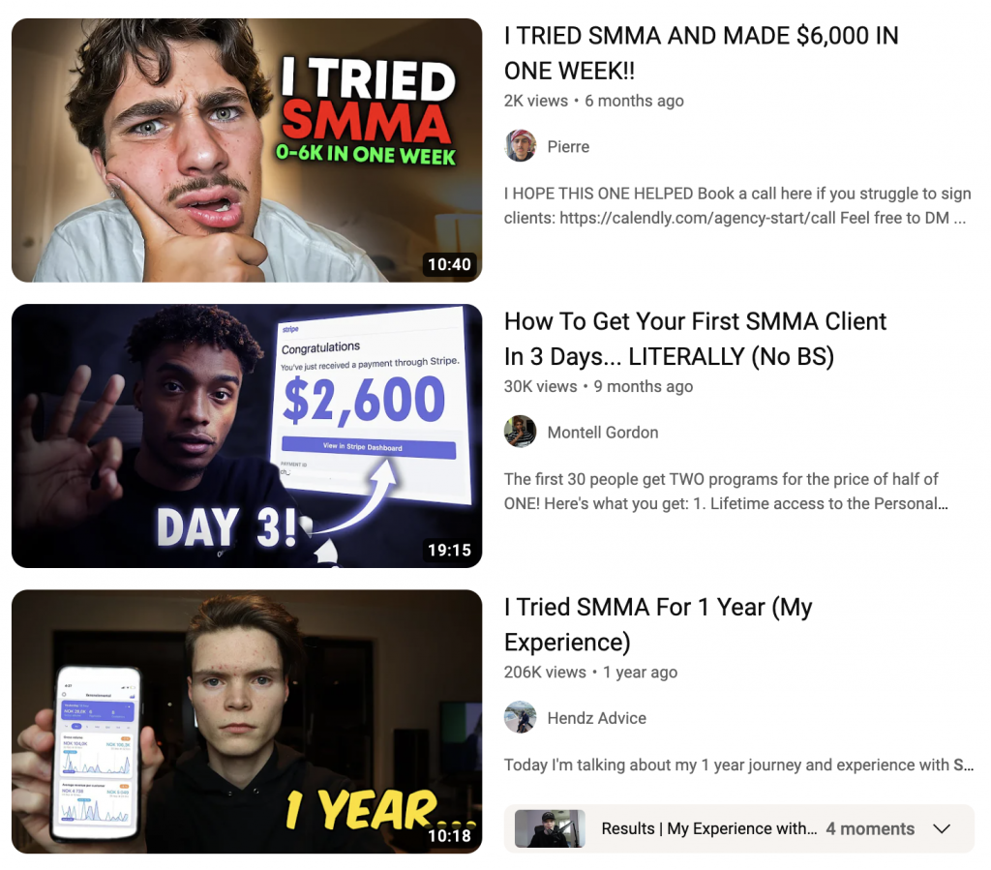Open Pierre's channel avatar icon
The height and width of the screenshot is (870, 991).
(x=520, y=146)
